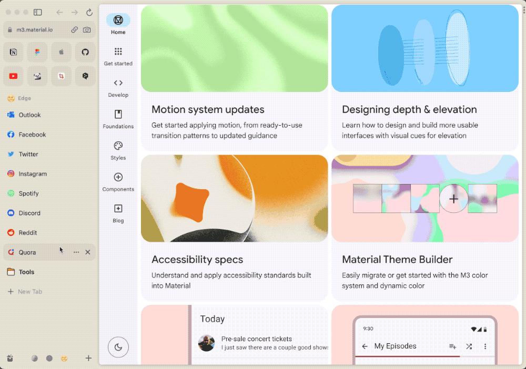526x369 pixels.
Task: Toggle the sidebar panel icon
Action: [x=37, y=13]
